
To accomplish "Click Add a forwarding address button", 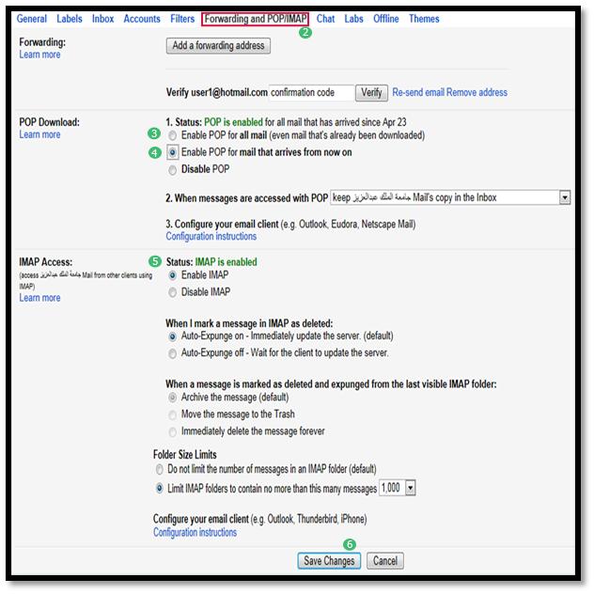I will (218, 45).
